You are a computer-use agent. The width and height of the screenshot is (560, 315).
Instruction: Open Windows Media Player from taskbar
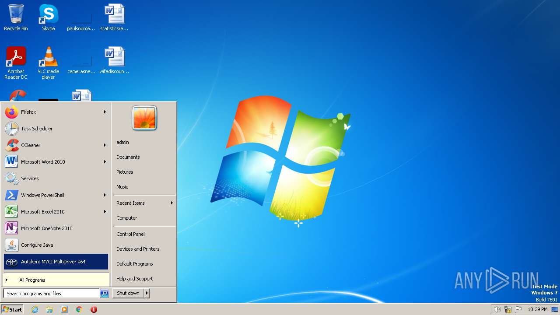tap(64, 309)
